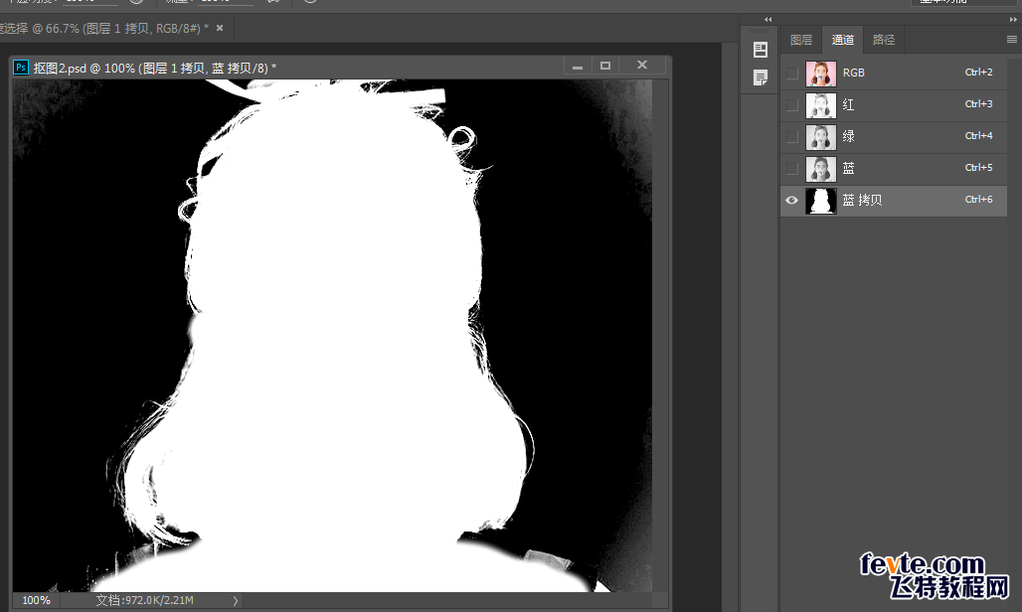This screenshot has height=612, width=1022.
Task: Click the Ctrl+2 shortcut text
Action: 978,73
